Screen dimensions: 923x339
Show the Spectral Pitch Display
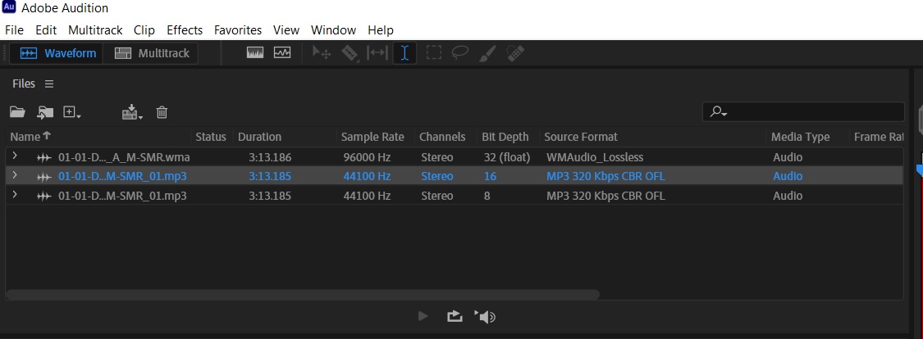282,53
